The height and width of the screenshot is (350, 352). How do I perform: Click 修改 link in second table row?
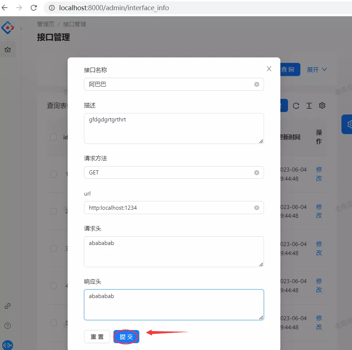pyautogui.click(x=319, y=212)
